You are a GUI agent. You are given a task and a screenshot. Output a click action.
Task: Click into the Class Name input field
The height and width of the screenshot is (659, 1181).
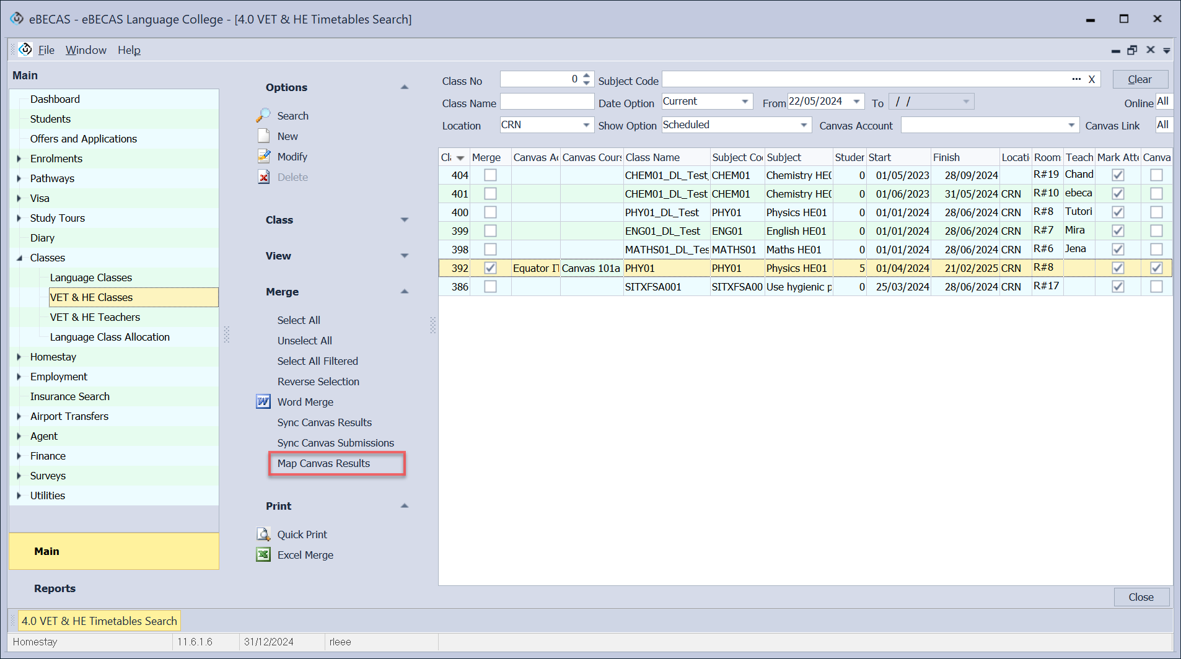pyautogui.click(x=547, y=102)
